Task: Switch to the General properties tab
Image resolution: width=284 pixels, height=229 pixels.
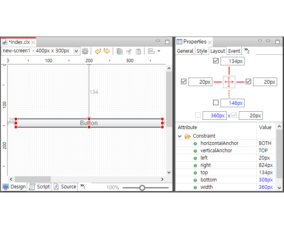Action: (185, 51)
